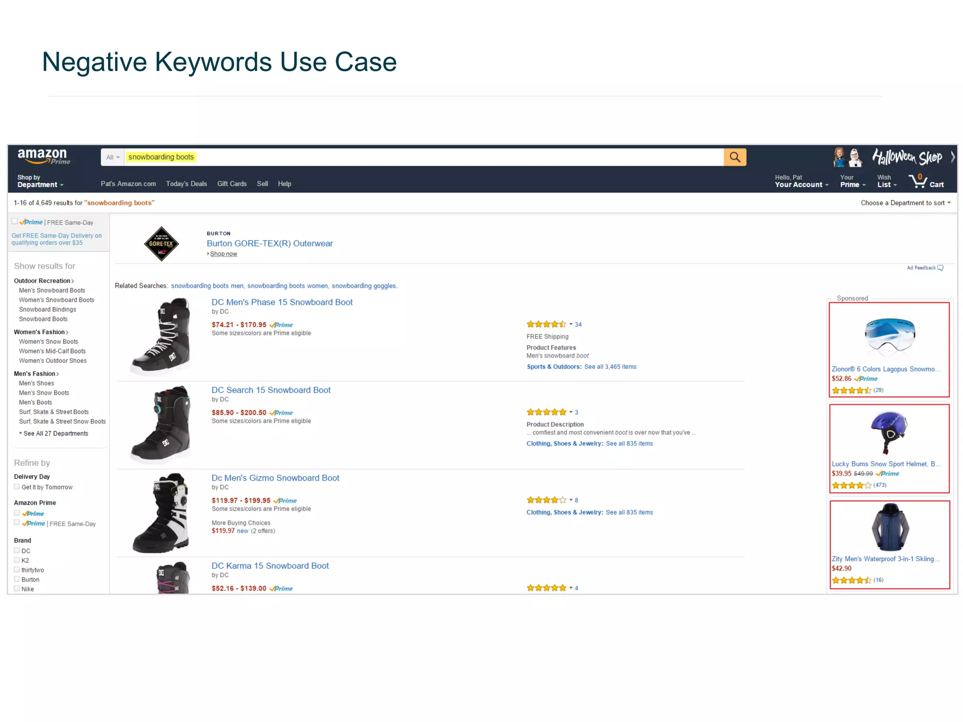
Task: Open Your Prime dropdown
Action: coord(852,181)
